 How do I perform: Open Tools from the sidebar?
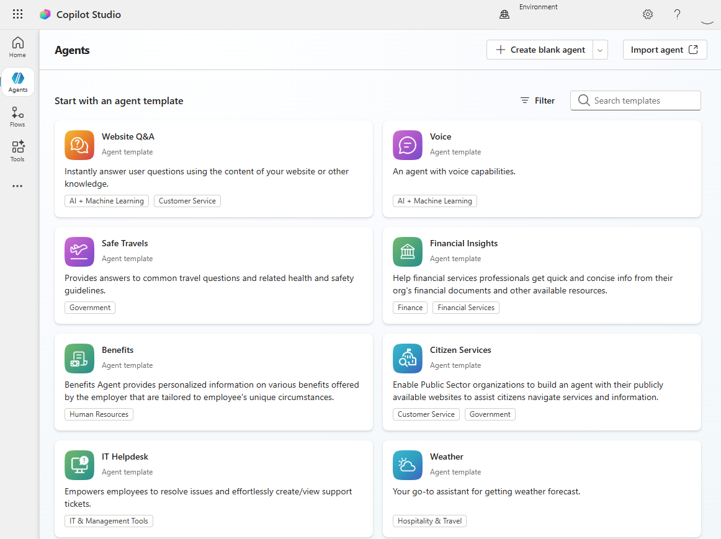tap(17, 151)
